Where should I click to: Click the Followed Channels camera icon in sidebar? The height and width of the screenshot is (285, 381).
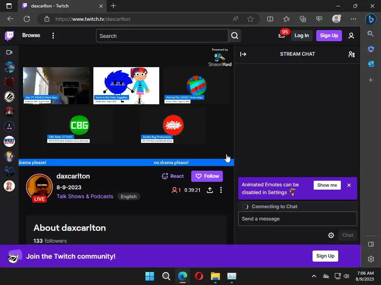click(9, 52)
